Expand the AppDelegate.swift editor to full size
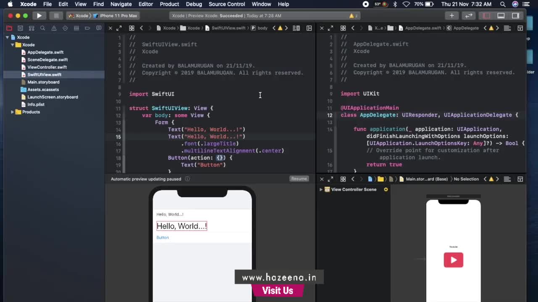538x302 pixels. pos(330,28)
